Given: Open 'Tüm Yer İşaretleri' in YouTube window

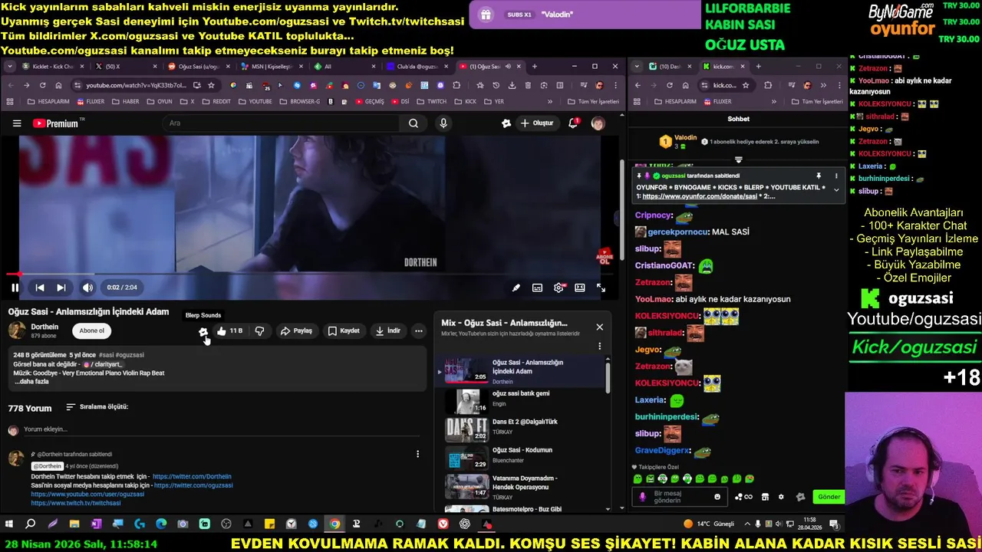Looking at the screenshot, I should [x=593, y=101].
